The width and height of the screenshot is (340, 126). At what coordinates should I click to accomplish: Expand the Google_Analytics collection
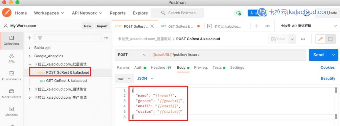(x=30, y=56)
